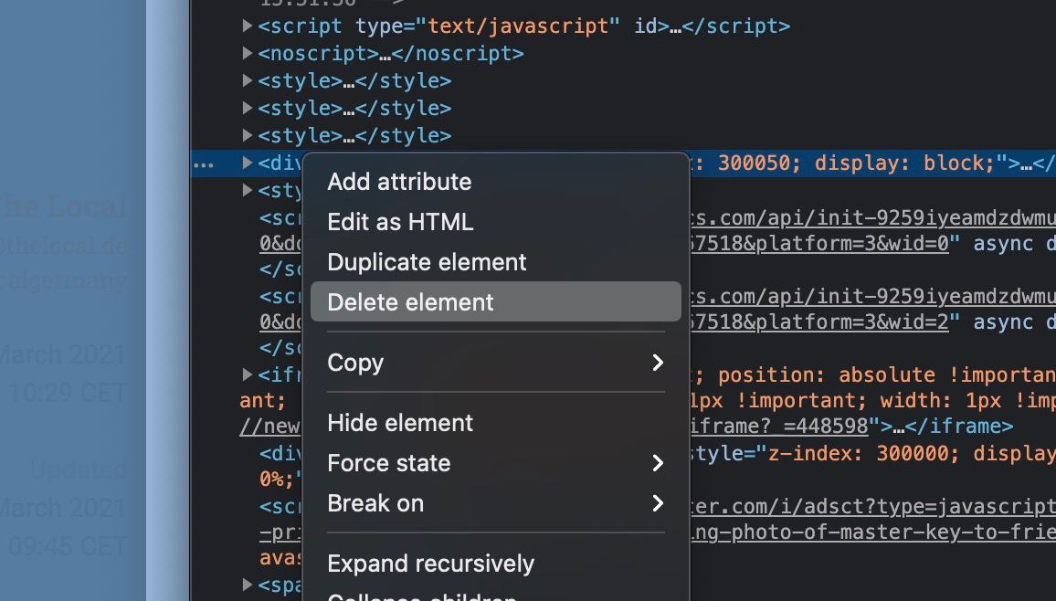Expand the first style node
This screenshot has width=1056, height=601.
[x=248, y=80]
